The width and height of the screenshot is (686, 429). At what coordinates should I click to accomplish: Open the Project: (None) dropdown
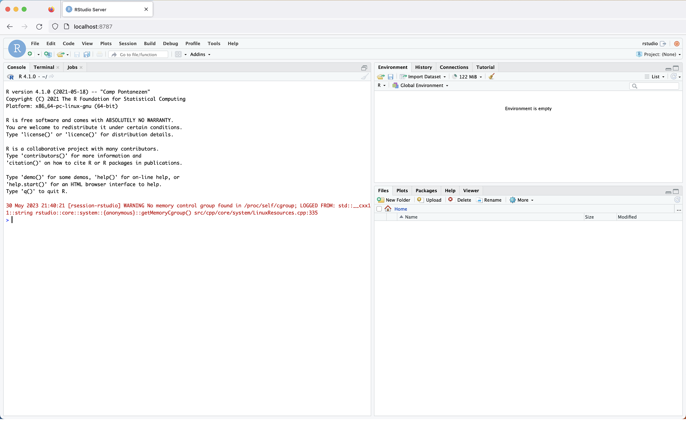pyautogui.click(x=659, y=54)
